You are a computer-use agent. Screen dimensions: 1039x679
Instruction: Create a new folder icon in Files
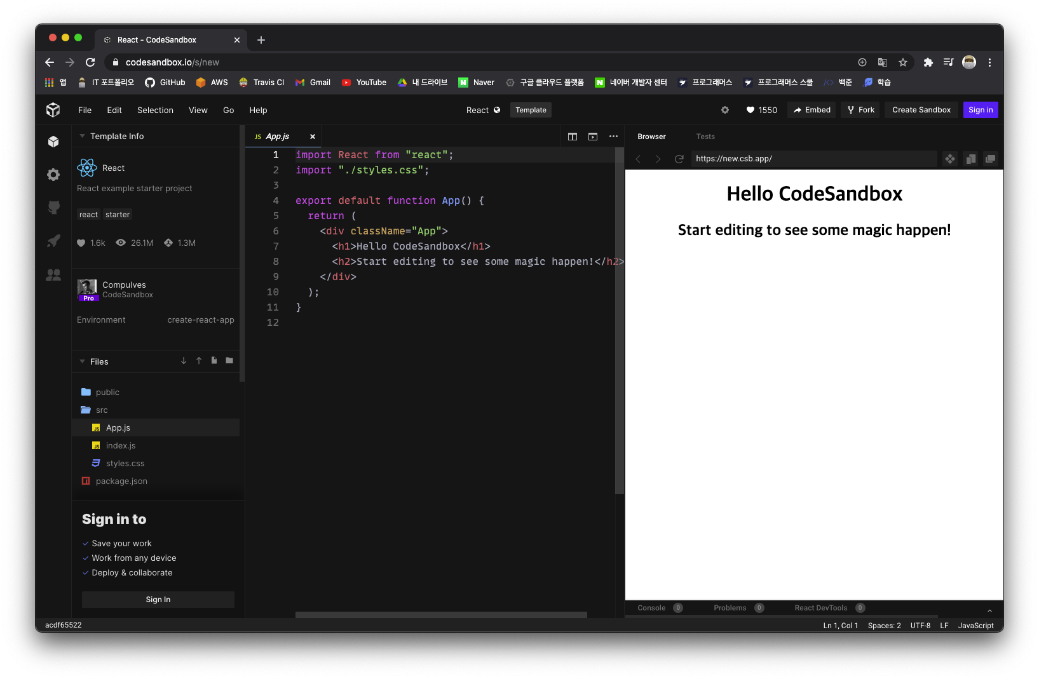pos(229,361)
